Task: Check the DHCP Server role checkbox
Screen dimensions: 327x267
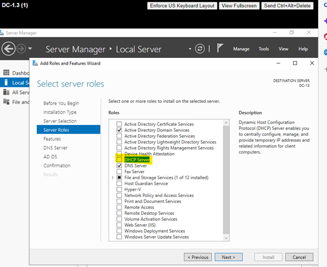Action: [x=119, y=160]
